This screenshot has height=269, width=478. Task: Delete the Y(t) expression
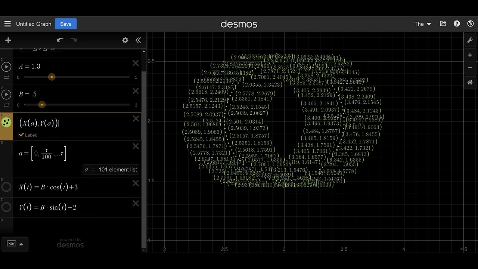pos(136,203)
